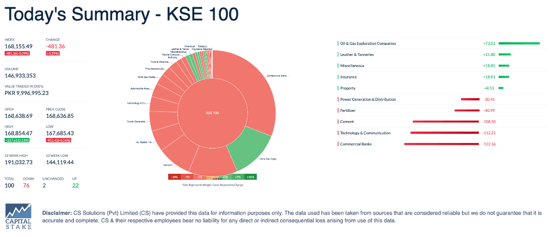Click the high value 168,854.47

[18, 133]
